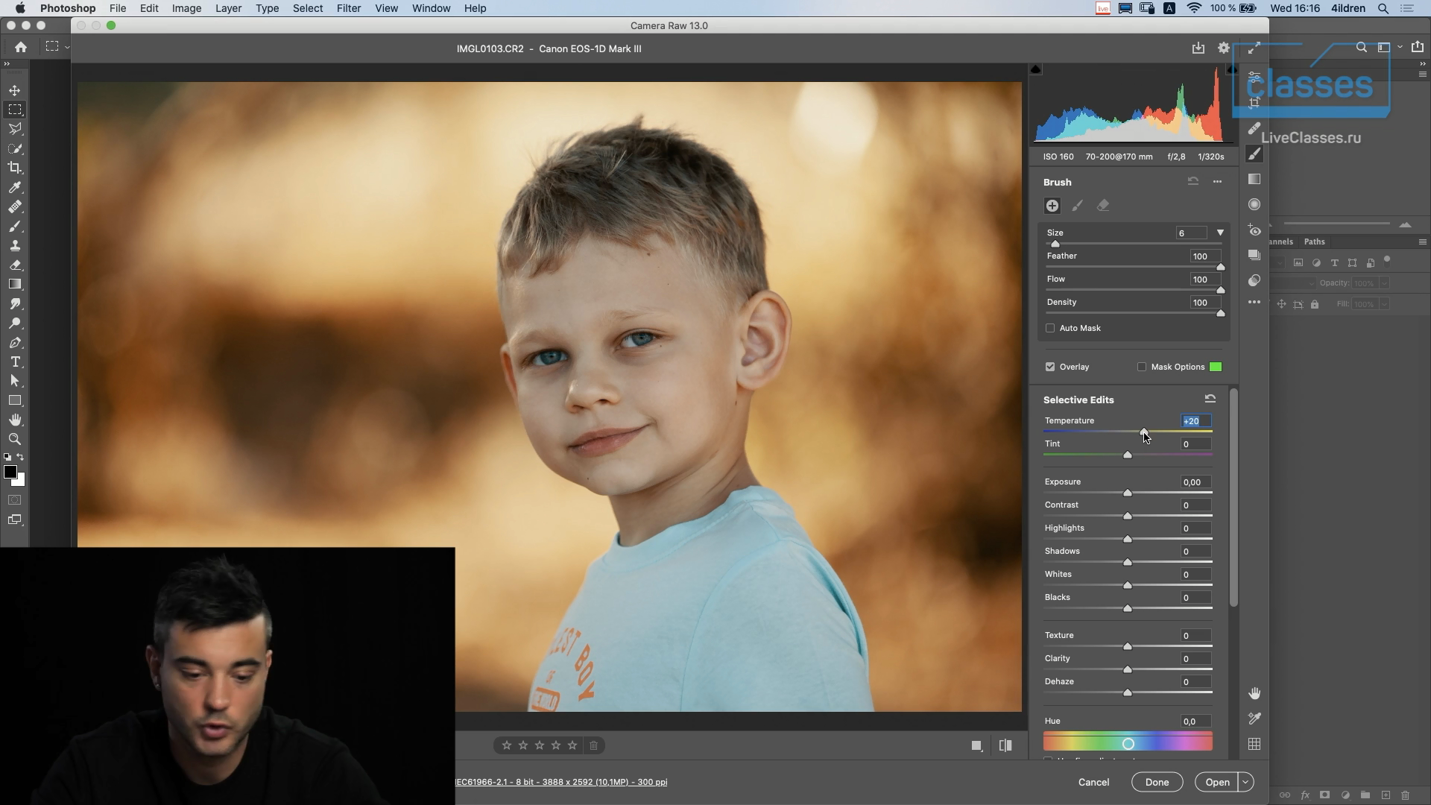Toggle before/after split view icon

click(1005, 745)
